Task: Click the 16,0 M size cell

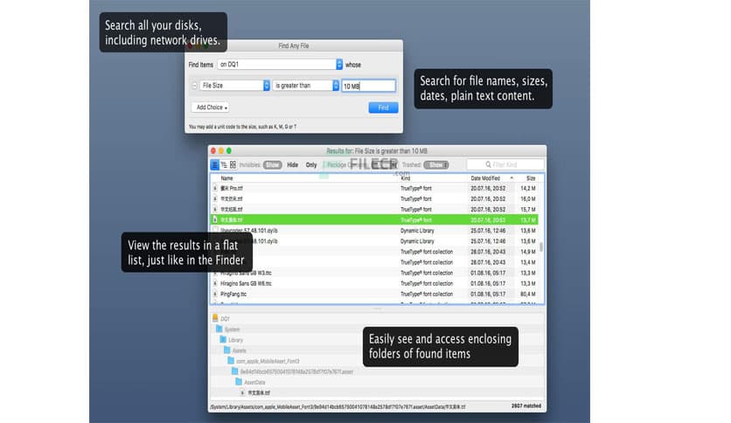Action: [528, 199]
